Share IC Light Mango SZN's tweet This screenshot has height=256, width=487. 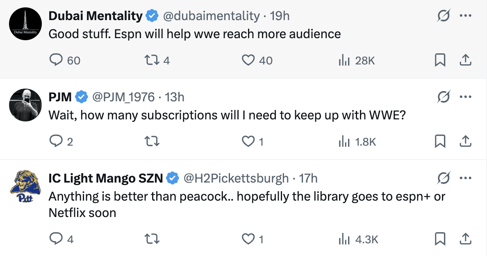pos(465,238)
